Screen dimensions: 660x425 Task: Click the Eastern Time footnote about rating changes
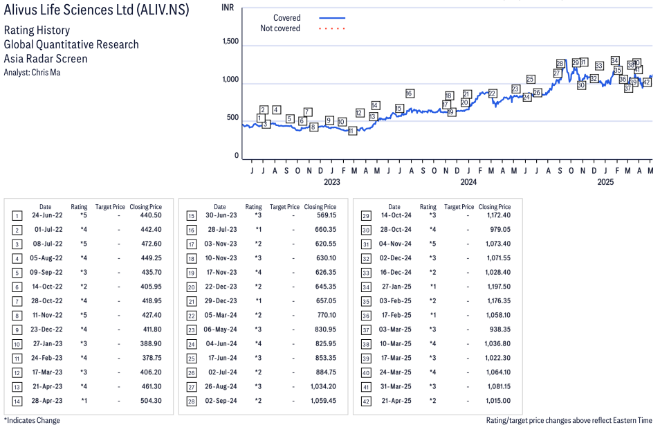point(569,420)
